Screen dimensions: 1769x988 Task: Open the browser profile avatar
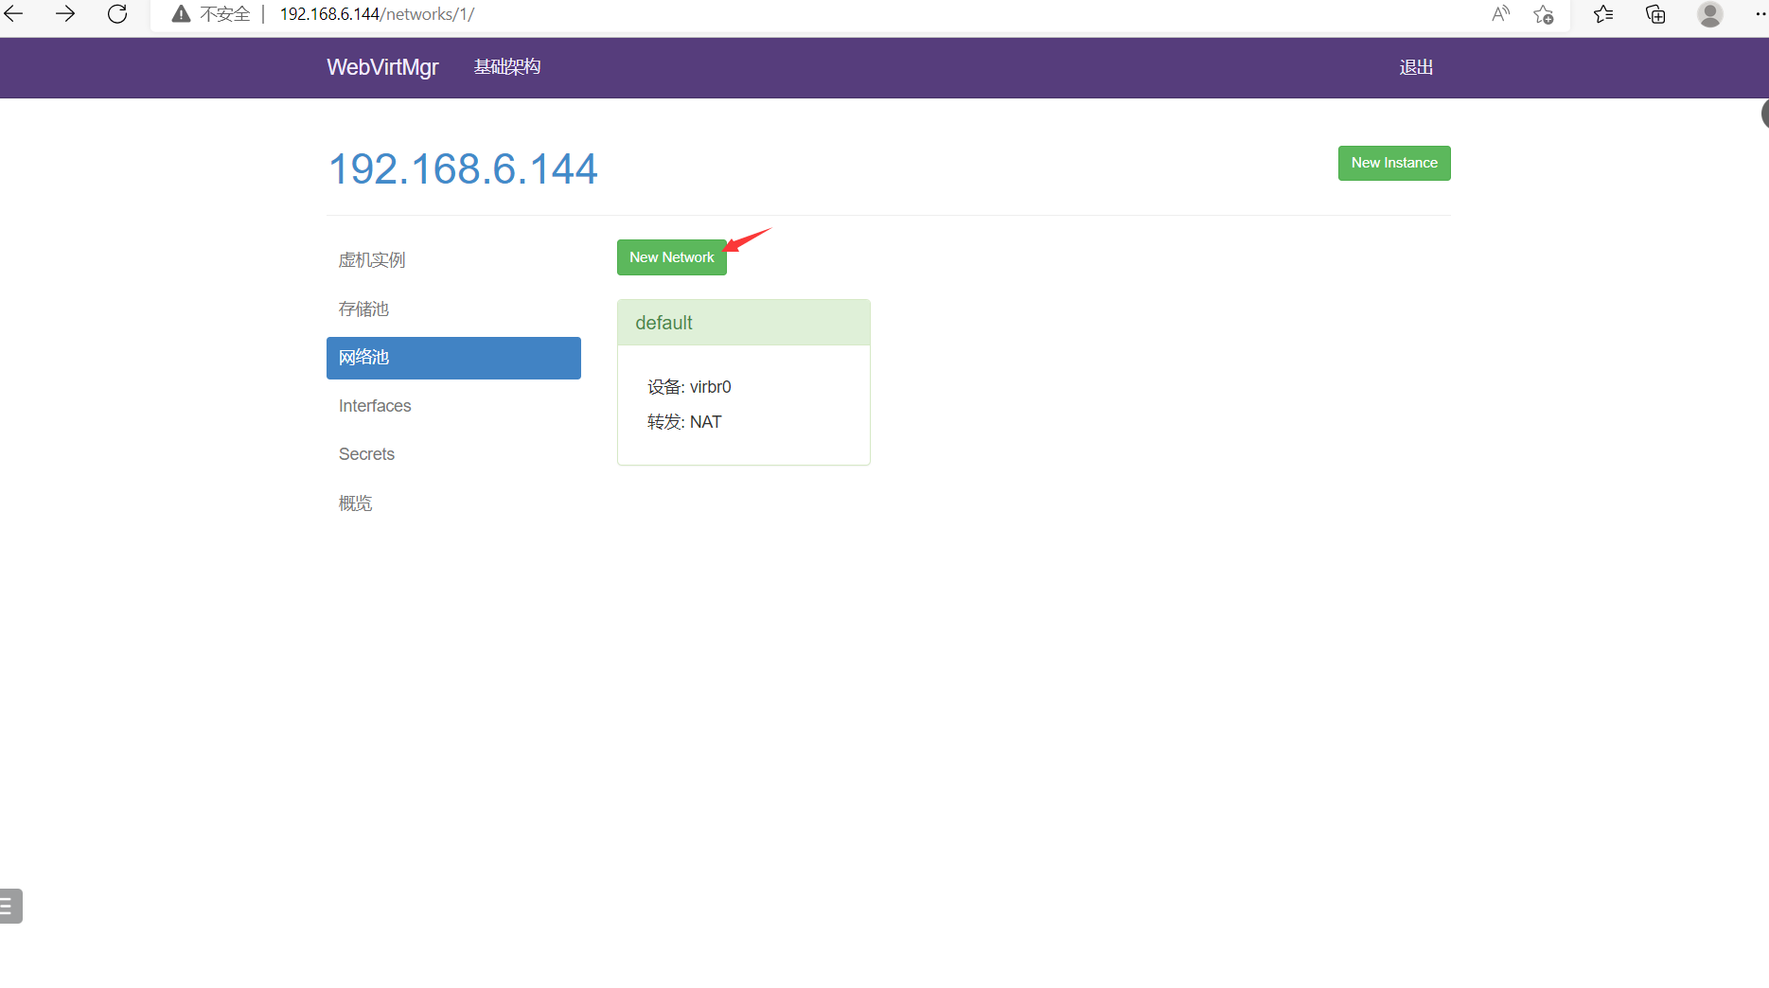coord(1709,14)
